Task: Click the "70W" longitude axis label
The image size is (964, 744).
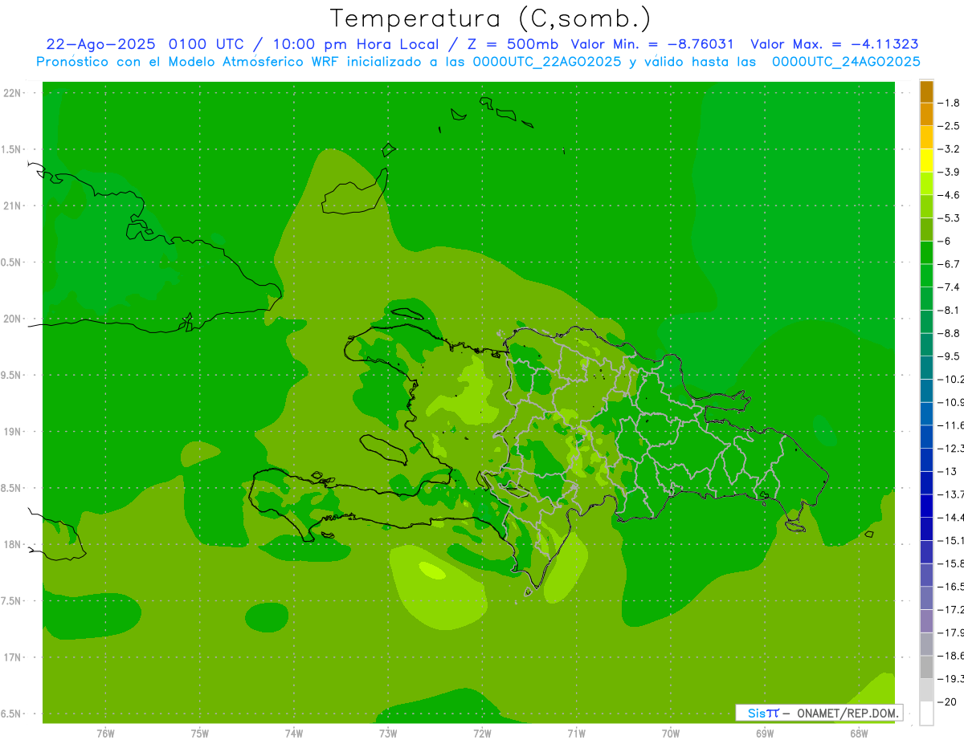Action: [x=671, y=734]
